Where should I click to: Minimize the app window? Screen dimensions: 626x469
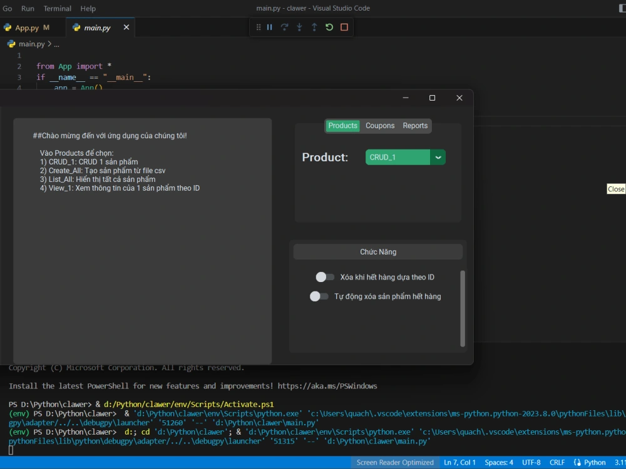pyautogui.click(x=406, y=98)
